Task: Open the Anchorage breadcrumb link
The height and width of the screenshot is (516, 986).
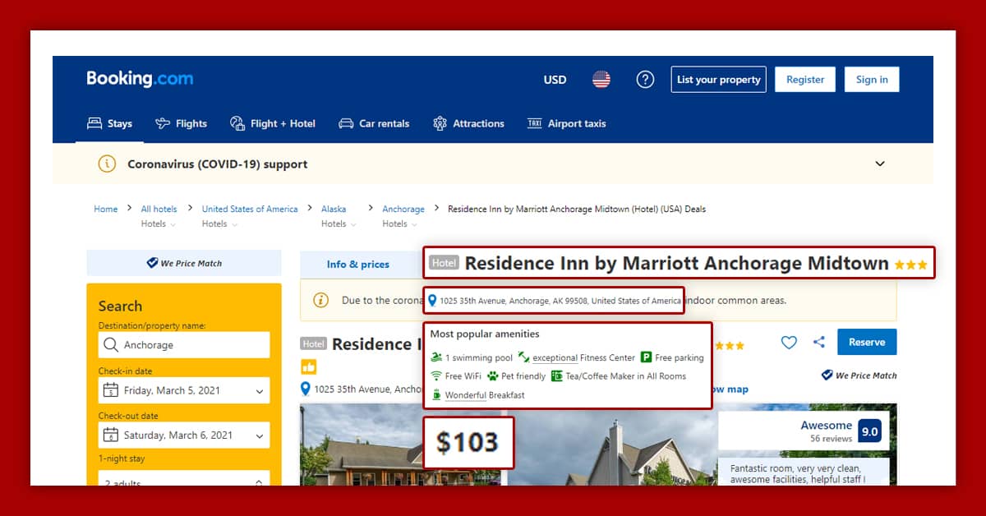Action: pyautogui.click(x=403, y=209)
